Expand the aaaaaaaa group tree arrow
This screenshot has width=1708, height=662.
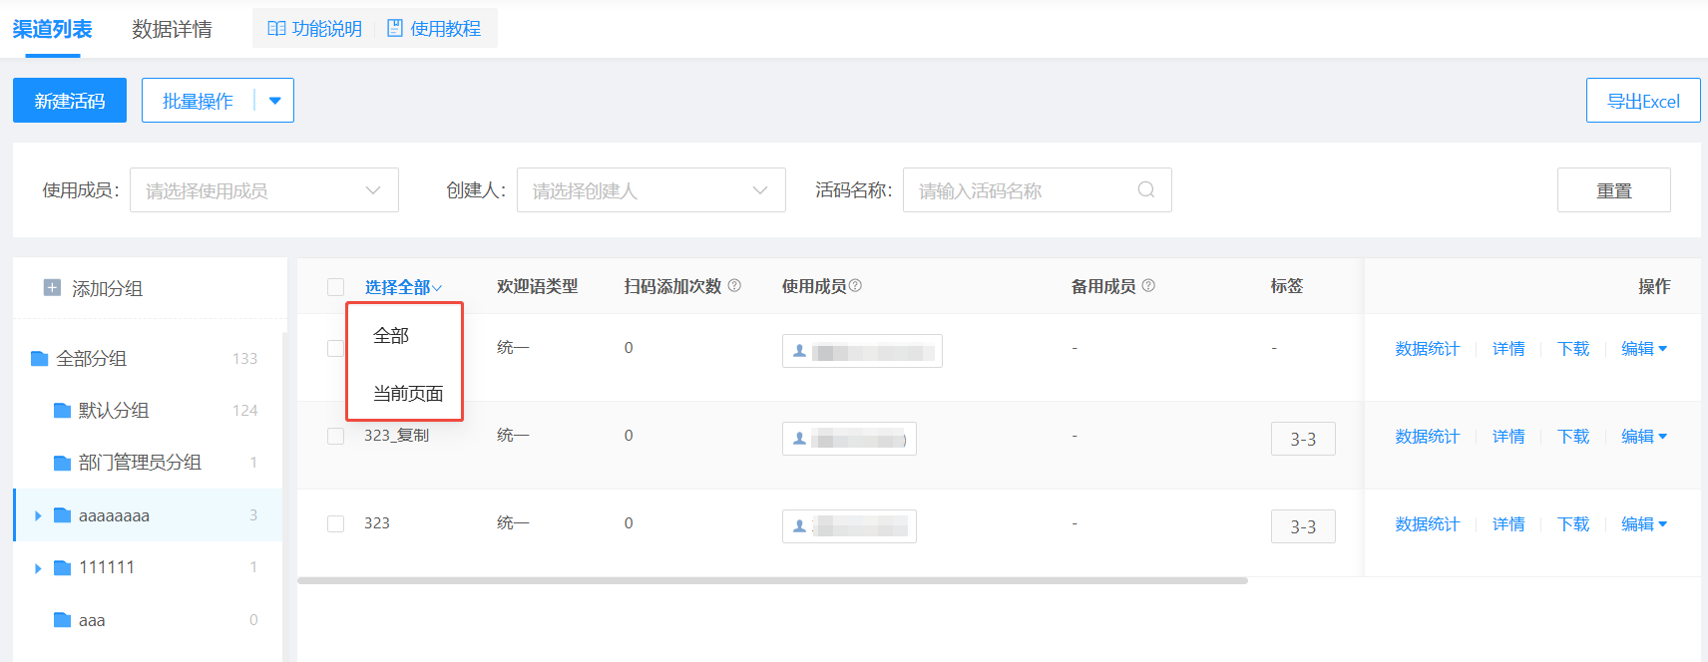pyautogui.click(x=38, y=515)
